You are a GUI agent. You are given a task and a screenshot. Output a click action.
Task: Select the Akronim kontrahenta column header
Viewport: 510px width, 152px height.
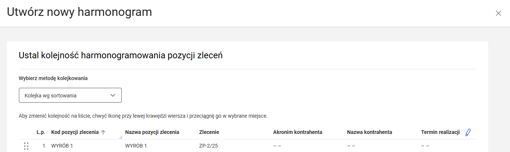(297, 132)
